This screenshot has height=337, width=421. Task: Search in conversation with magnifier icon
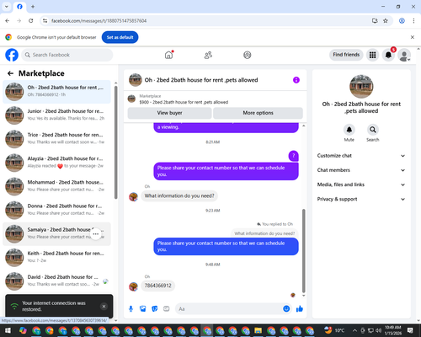(373, 130)
